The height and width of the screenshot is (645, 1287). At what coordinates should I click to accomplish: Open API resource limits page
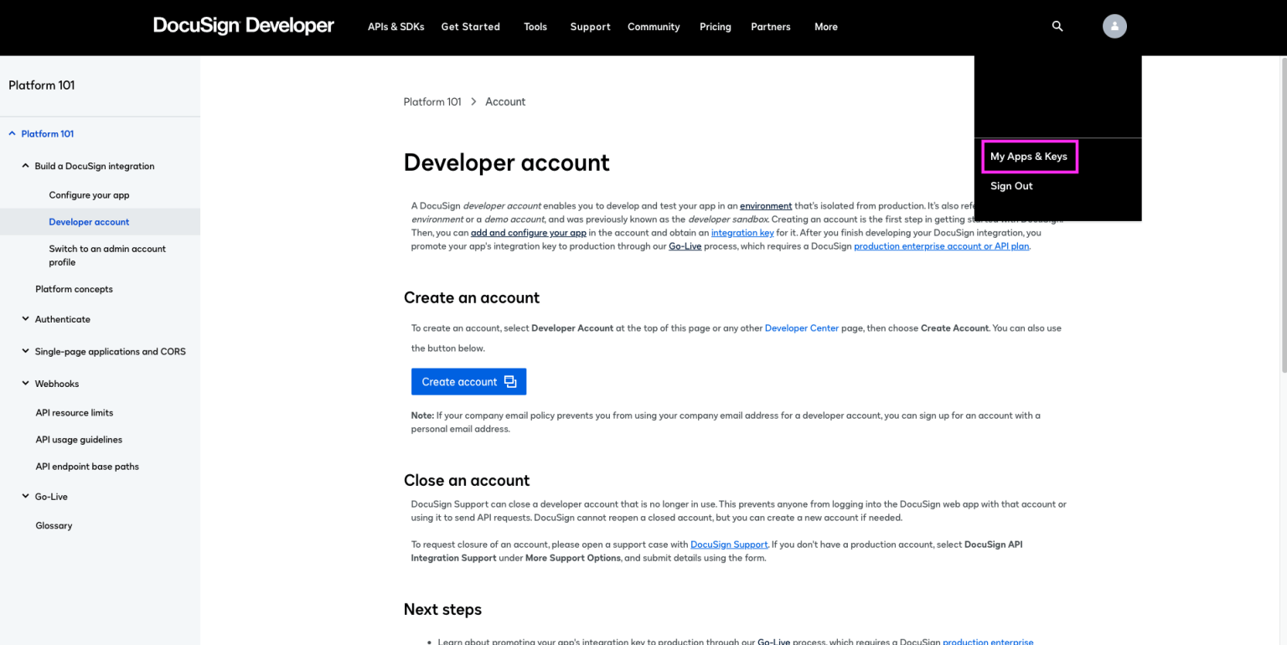pyautogui.click(x=74, y=412)
